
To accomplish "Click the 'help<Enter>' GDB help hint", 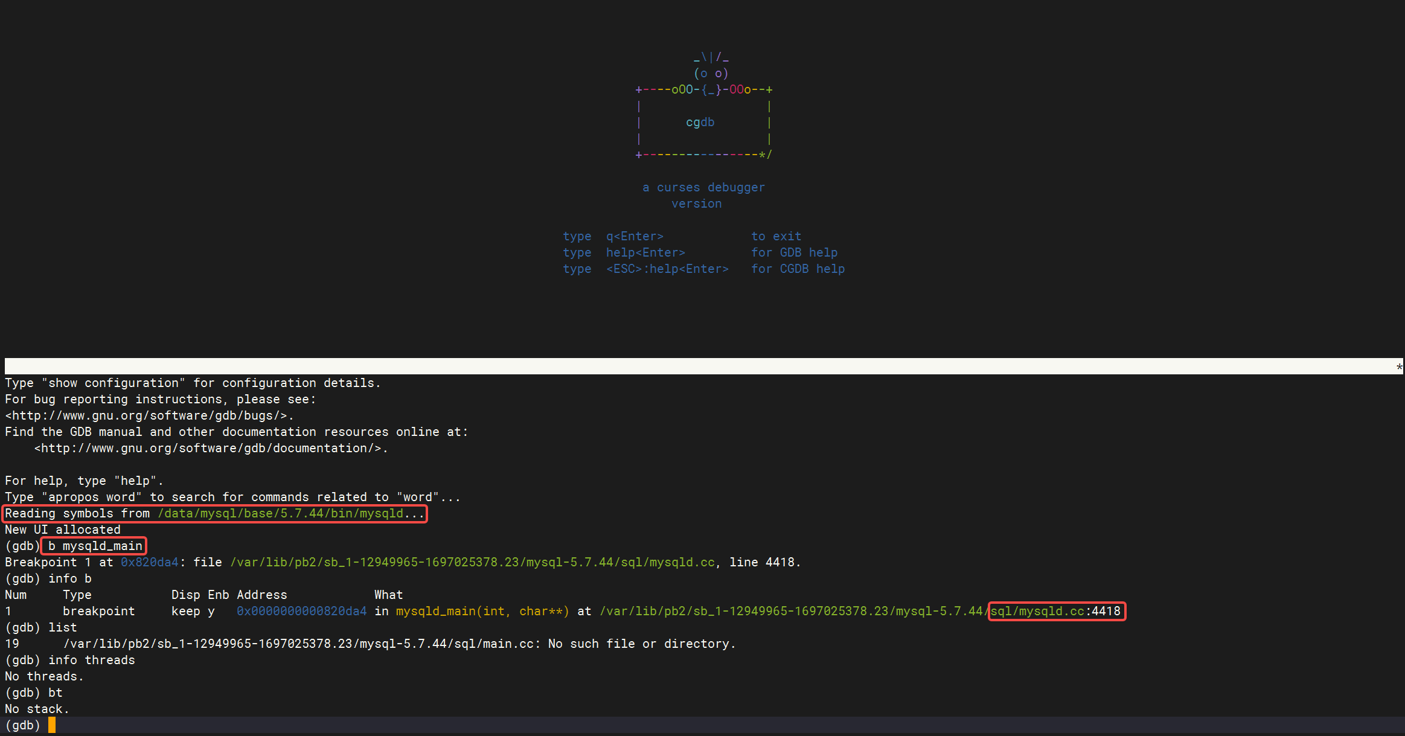I will pos(645,253).
